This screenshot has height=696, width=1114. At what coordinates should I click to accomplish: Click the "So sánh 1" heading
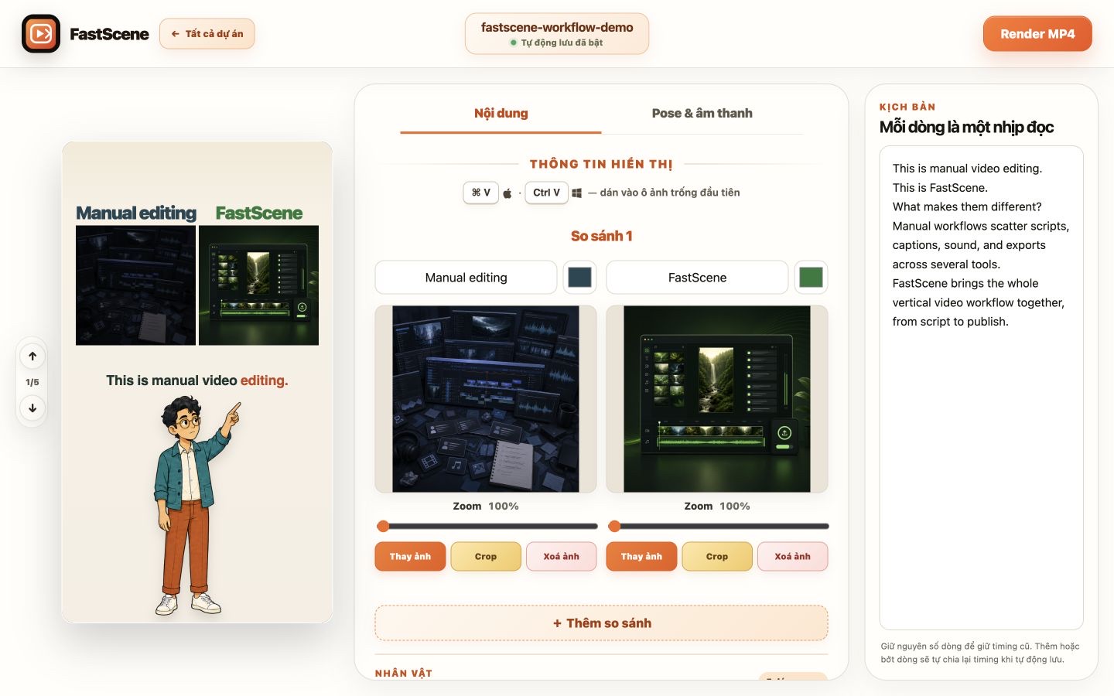tap(601, 236)
